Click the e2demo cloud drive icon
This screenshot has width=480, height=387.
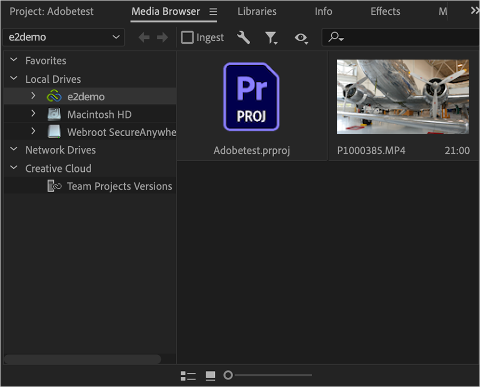coord(54,96)
